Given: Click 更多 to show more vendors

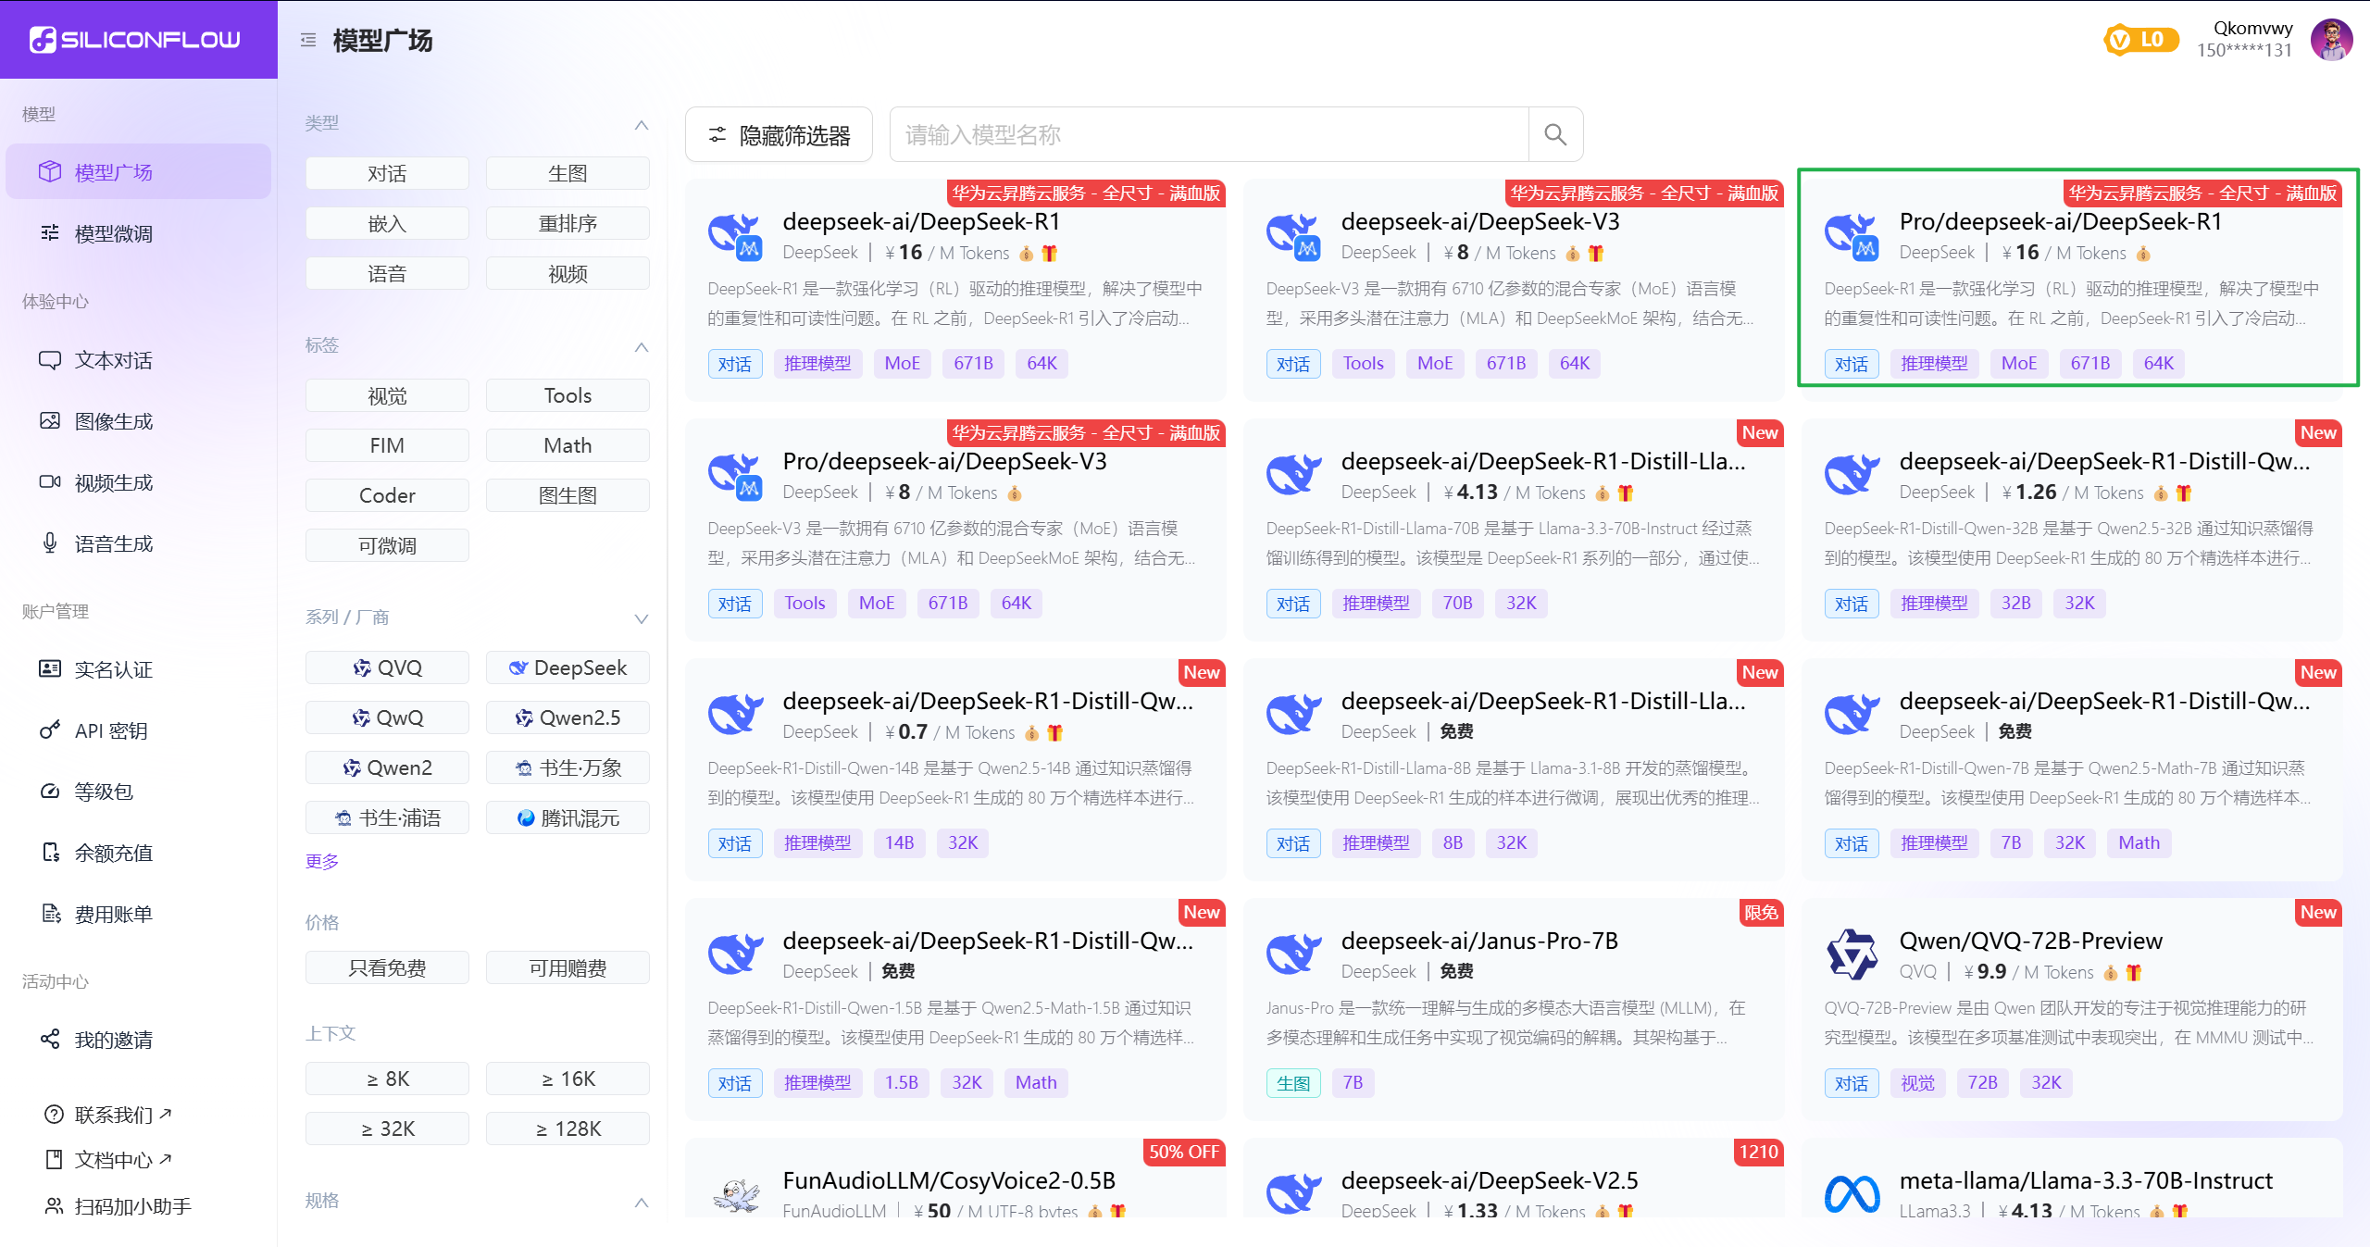Looking at the screenshot, I should (322, 862).
